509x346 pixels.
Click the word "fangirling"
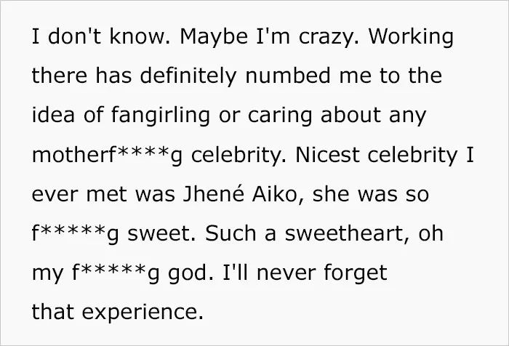tap(161, 116)
